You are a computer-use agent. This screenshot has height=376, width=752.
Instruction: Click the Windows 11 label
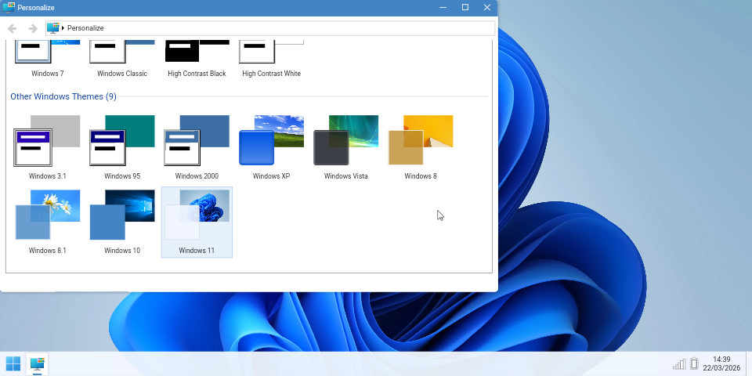point(197,251)
